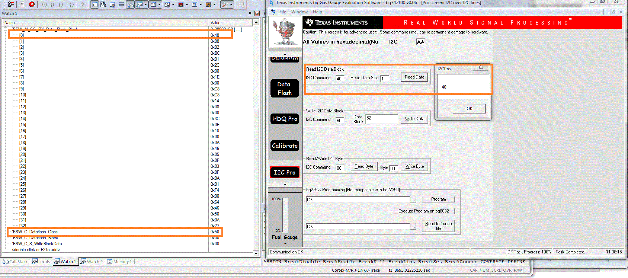Browse for the senc file path
The height and width of the screenshot is (278, 628).
[x=413, y=227]
